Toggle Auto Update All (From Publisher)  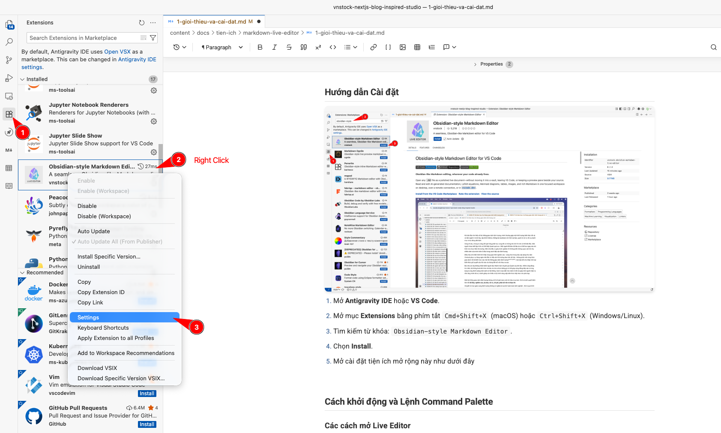[x=120, y=242]
